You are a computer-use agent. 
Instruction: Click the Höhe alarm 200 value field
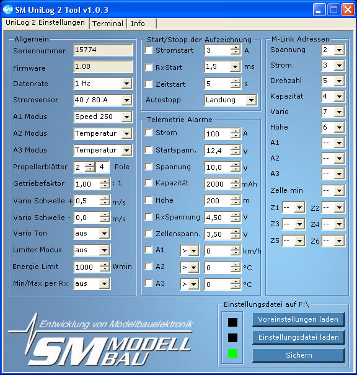click(x=218, y=200)
